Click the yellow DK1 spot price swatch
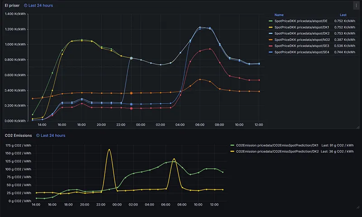 [x=271, y=27]
